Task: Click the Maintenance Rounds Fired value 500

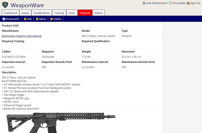Action: coord(124,67)
